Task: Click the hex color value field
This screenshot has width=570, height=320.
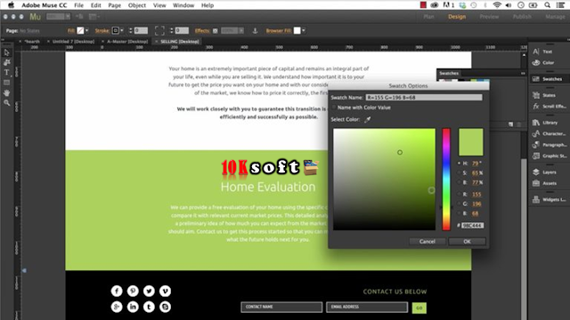Action: [472, 225]
